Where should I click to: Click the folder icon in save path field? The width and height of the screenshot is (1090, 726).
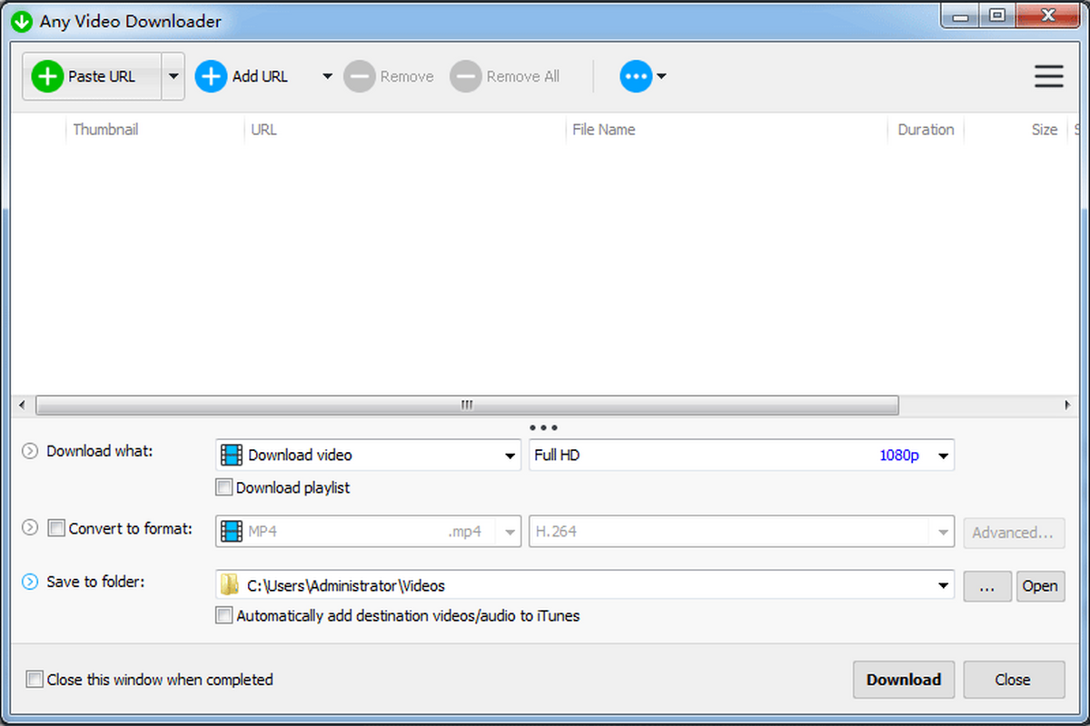(231, 585)
